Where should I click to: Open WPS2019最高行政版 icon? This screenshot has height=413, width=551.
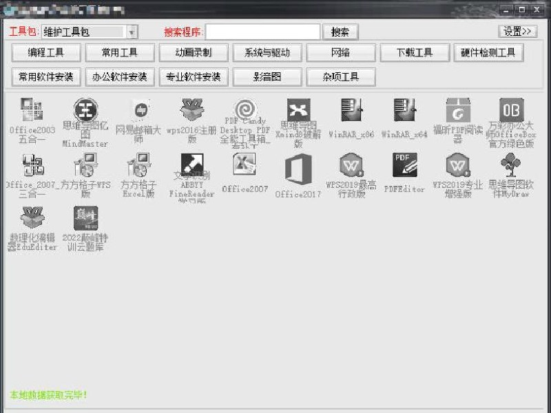351,165
